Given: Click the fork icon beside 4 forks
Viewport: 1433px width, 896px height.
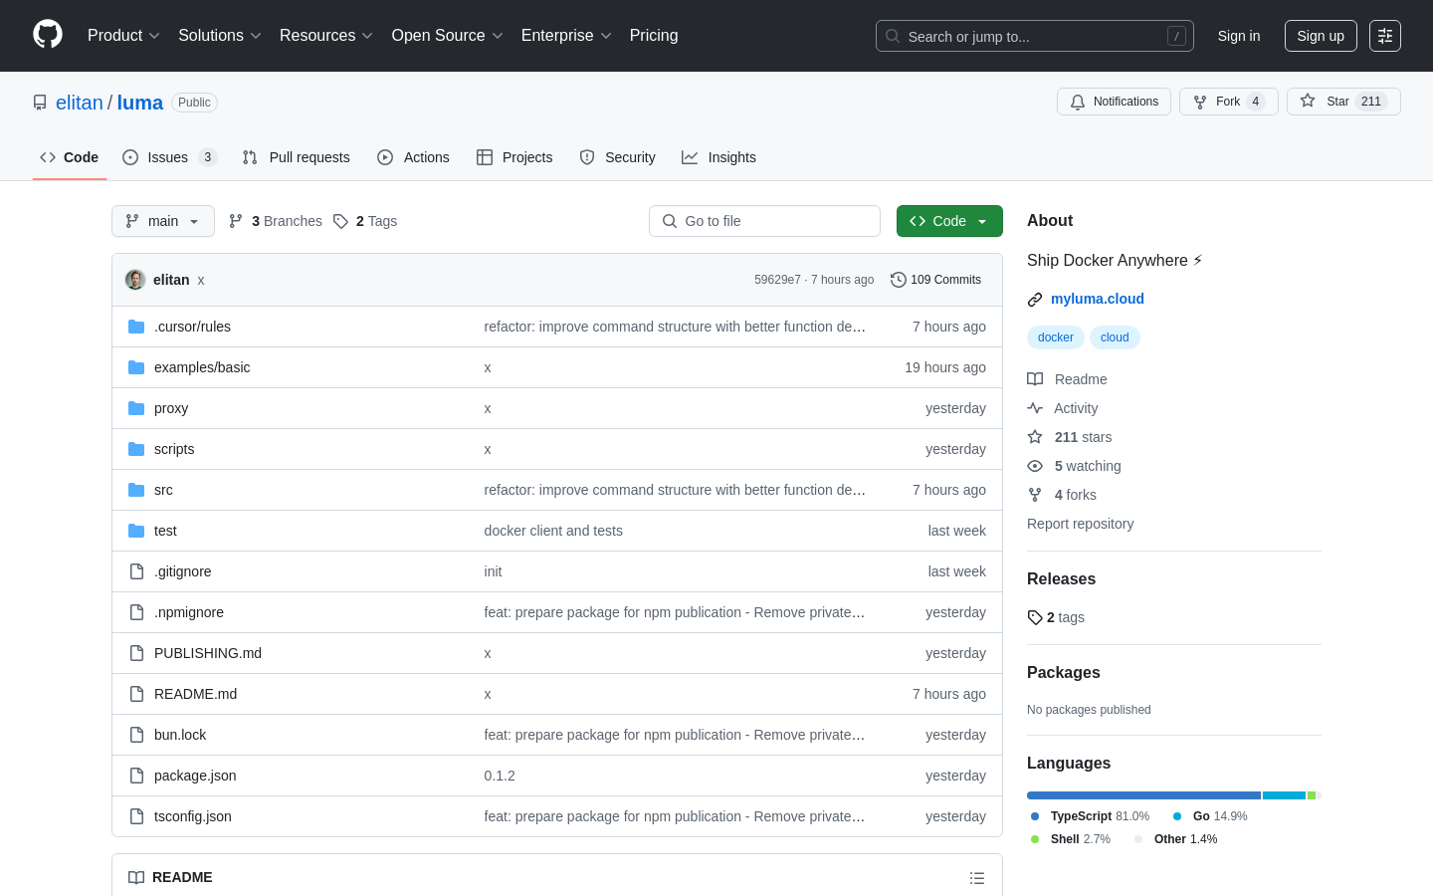Looking at the screenshot, I should tap(1035, 495).
